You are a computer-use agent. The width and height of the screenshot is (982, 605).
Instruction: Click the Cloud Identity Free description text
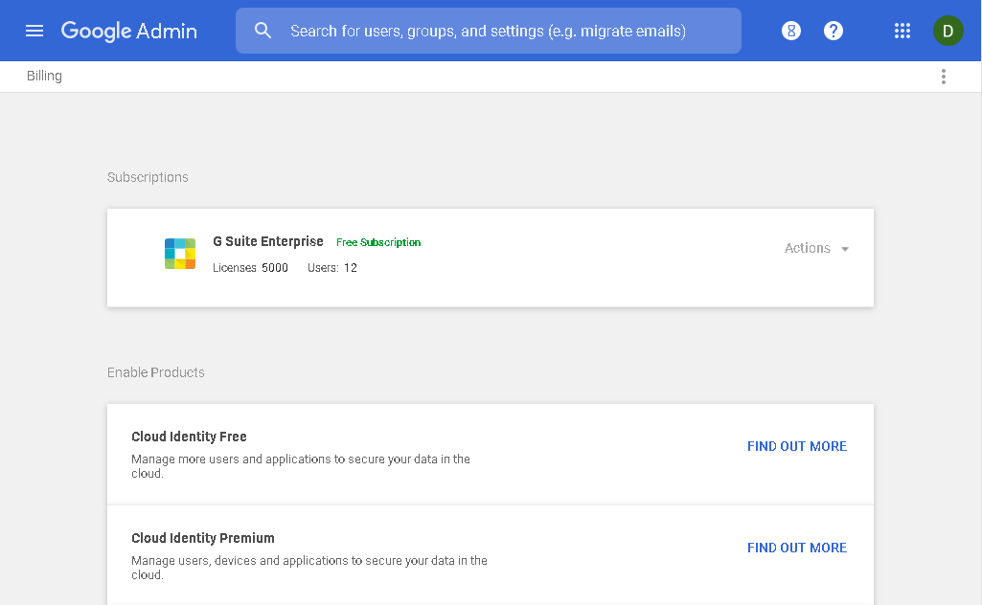pos(301,466)
